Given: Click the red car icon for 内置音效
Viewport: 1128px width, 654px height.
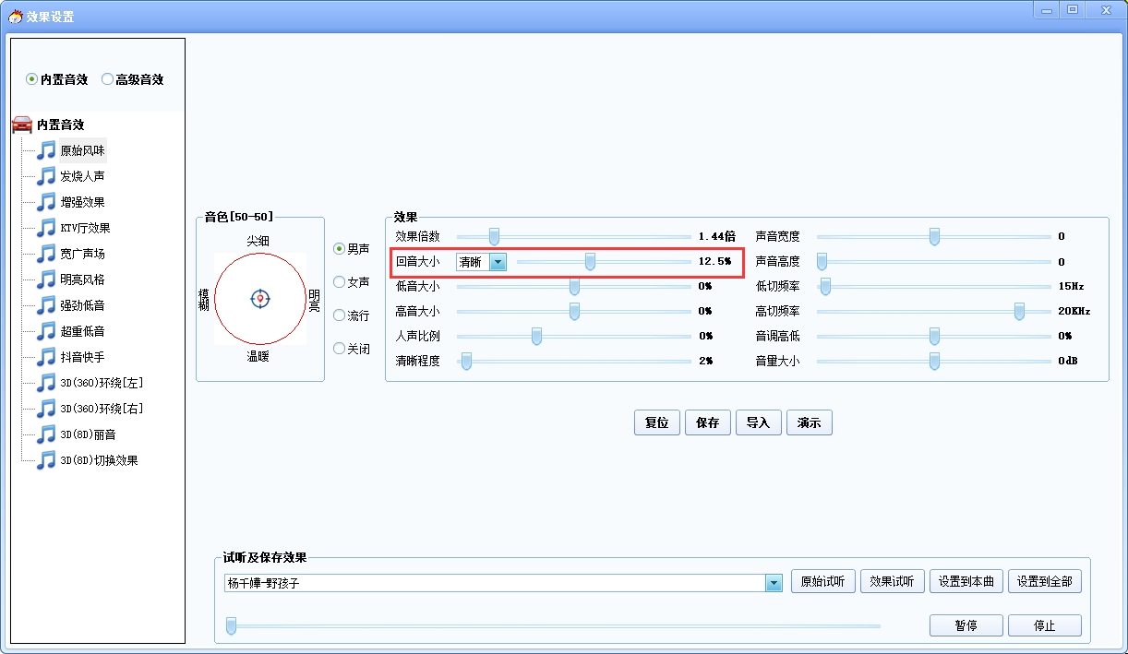Looking at the screenshot, I should (x=22, y=125).
